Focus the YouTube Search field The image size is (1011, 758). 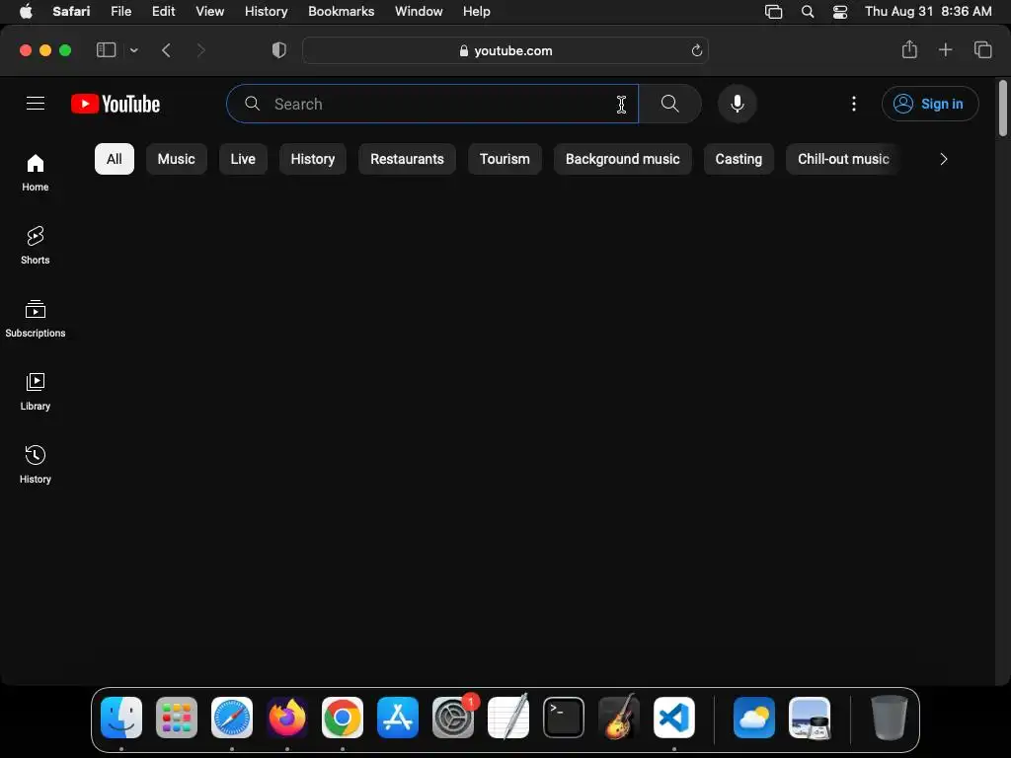[x=432, y=103]
